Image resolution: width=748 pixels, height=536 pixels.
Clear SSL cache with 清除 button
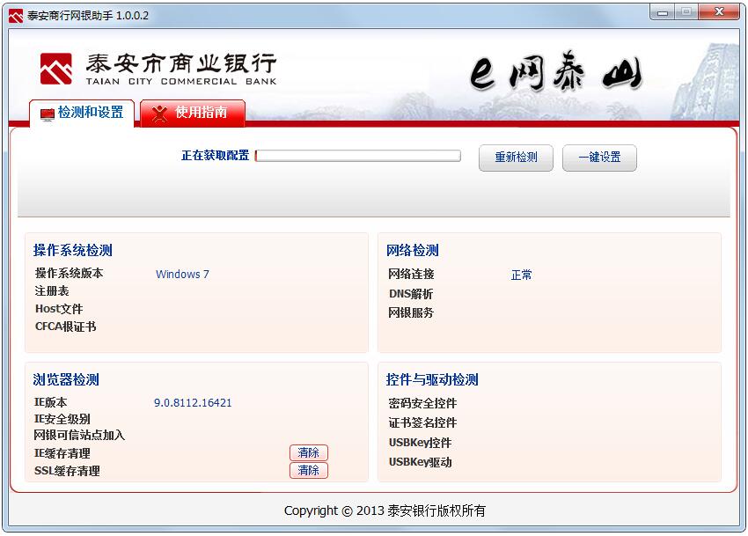[309, 470]
